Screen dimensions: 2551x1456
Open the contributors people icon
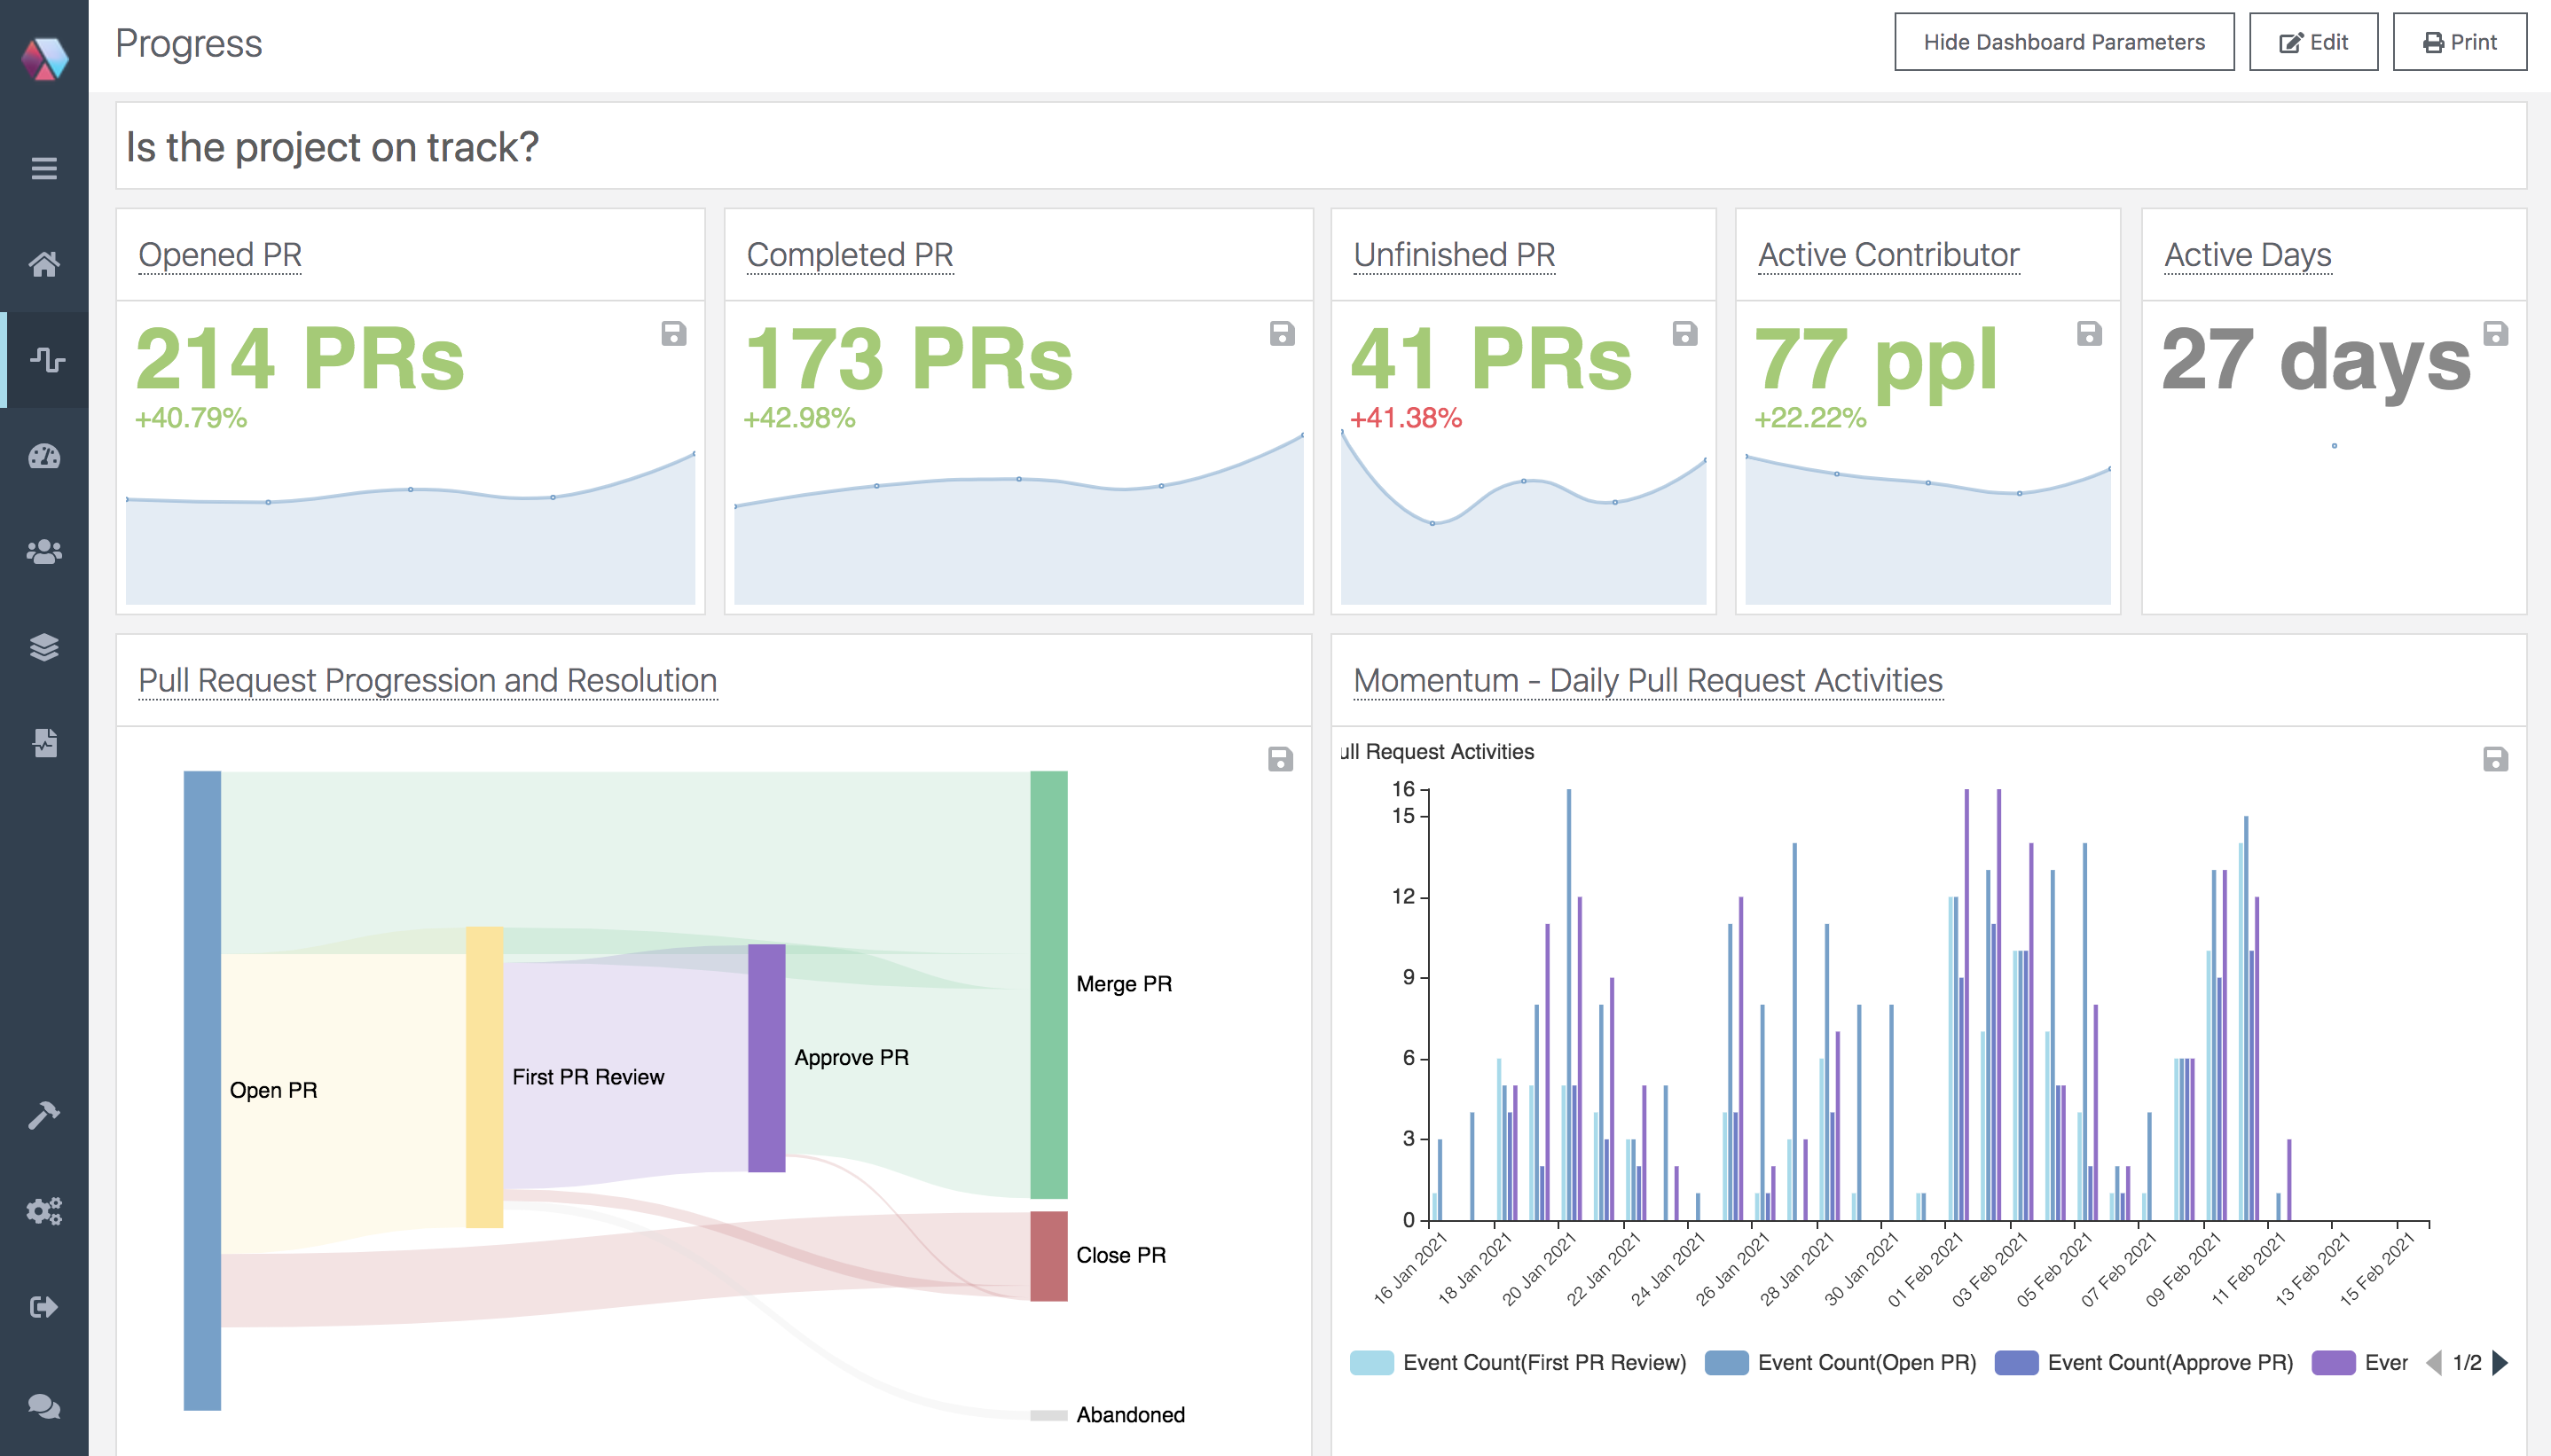(x=45, y=551)
